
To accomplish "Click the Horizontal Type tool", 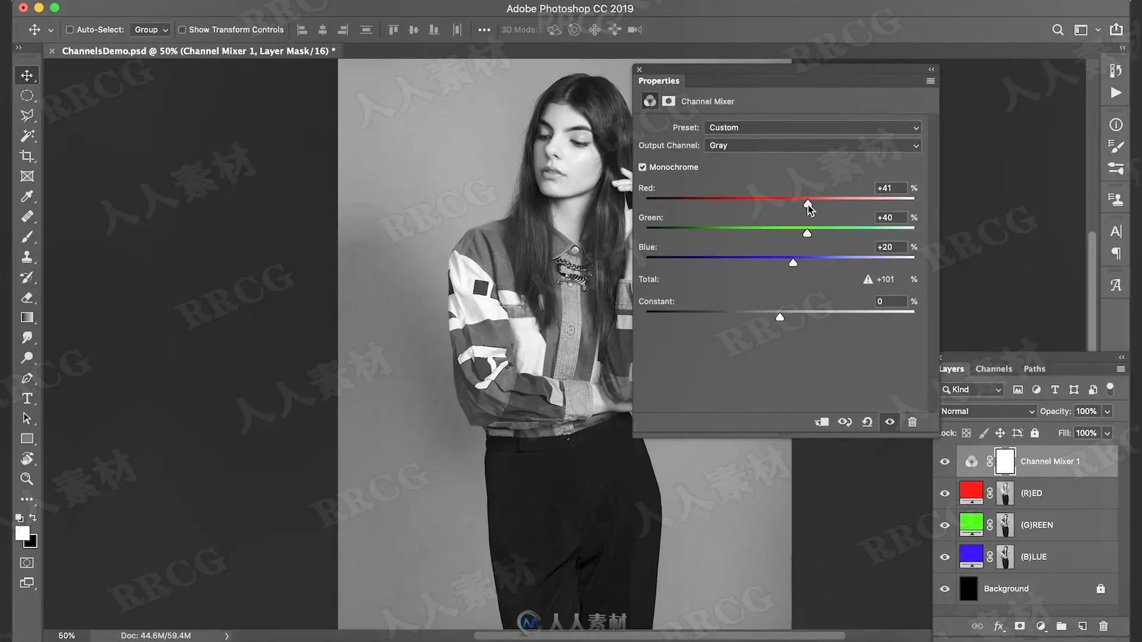I will pos(27,399).
